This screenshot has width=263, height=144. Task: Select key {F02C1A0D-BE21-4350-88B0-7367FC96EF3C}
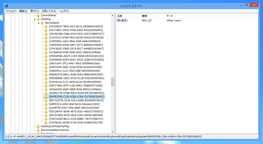(x=76, y=119)
